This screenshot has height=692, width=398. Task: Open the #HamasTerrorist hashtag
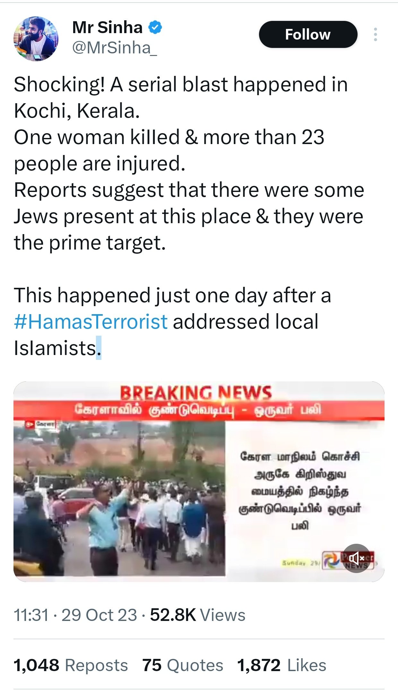click(x=91, y=322)
